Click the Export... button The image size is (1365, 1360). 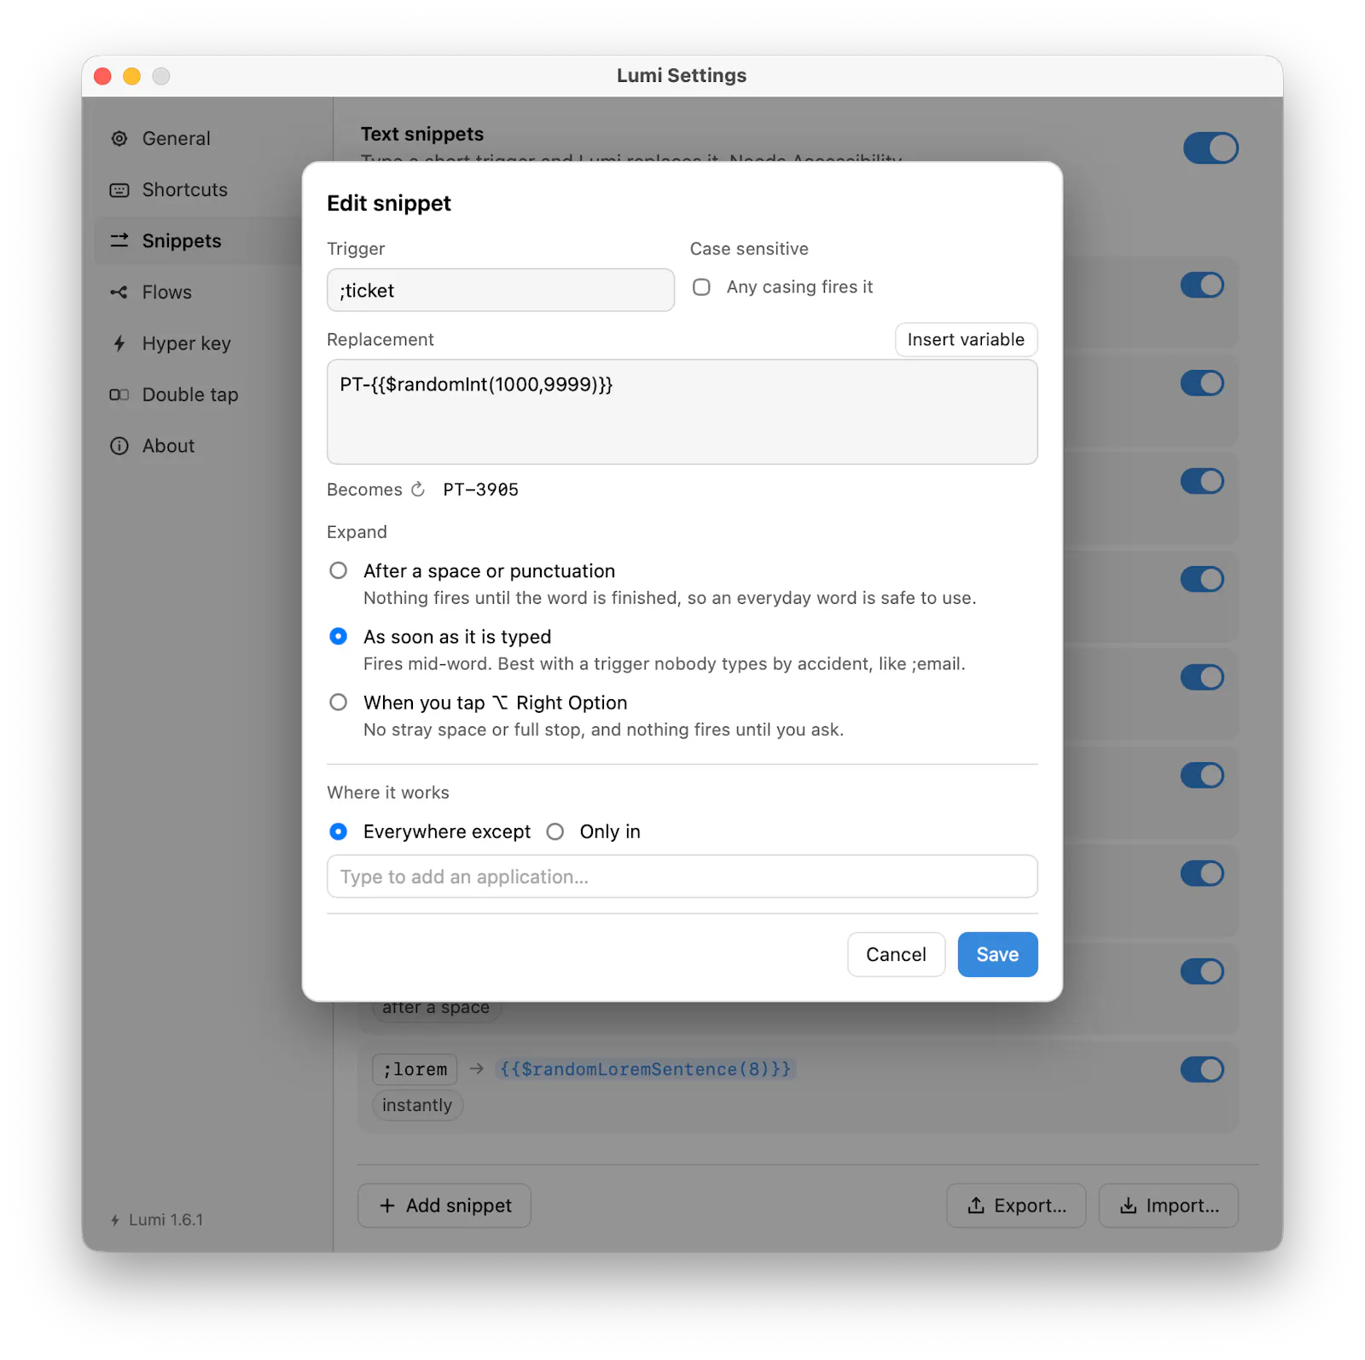[1016, 1205]
